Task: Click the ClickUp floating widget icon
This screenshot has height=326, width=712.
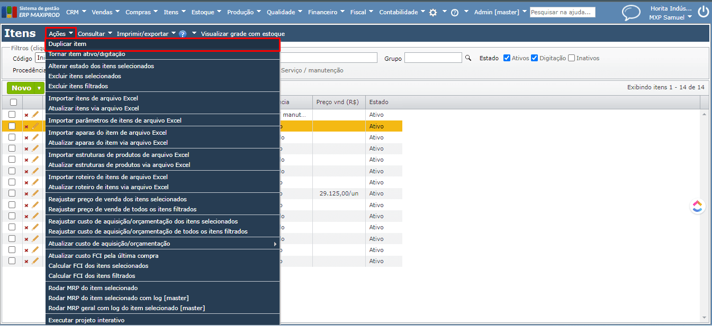Action: click(x=697, y=207)
